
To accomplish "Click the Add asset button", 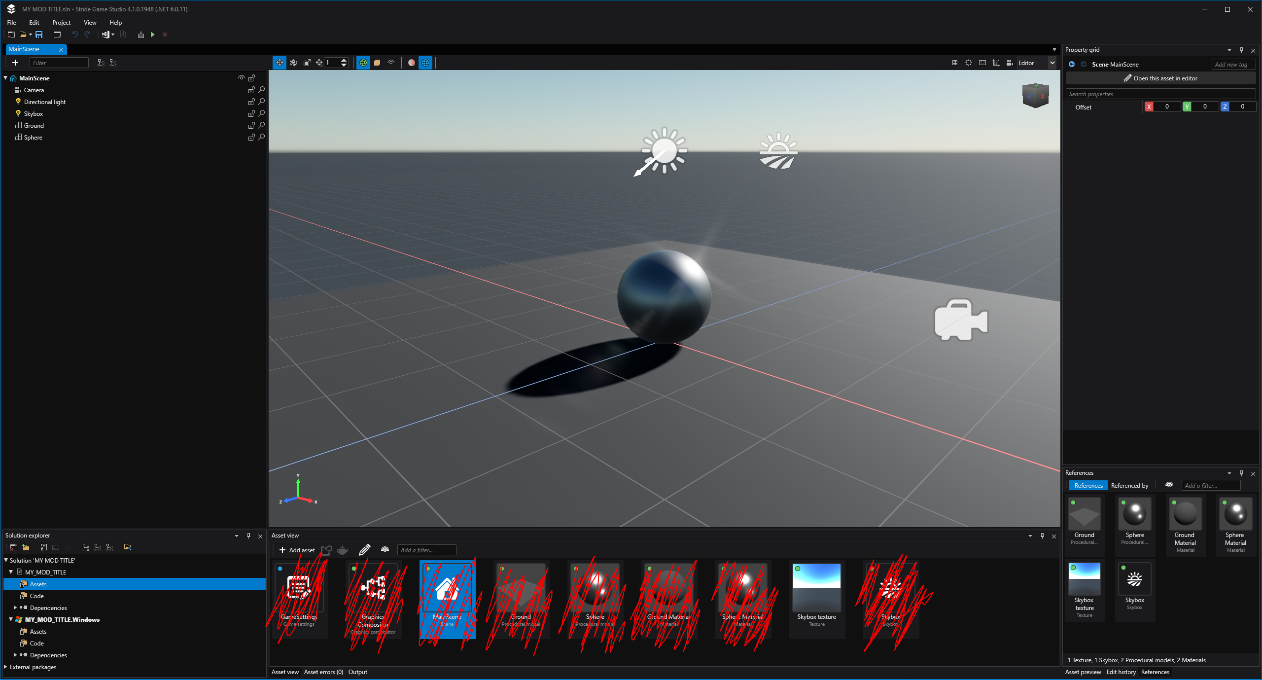I will 297,550.
